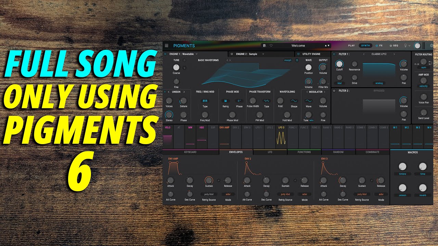Click preset up/down arrows next to Welcome
438x246 pixels.
327,45
